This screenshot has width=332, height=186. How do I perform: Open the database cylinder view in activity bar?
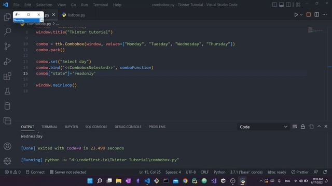click(x=7, y=106)
